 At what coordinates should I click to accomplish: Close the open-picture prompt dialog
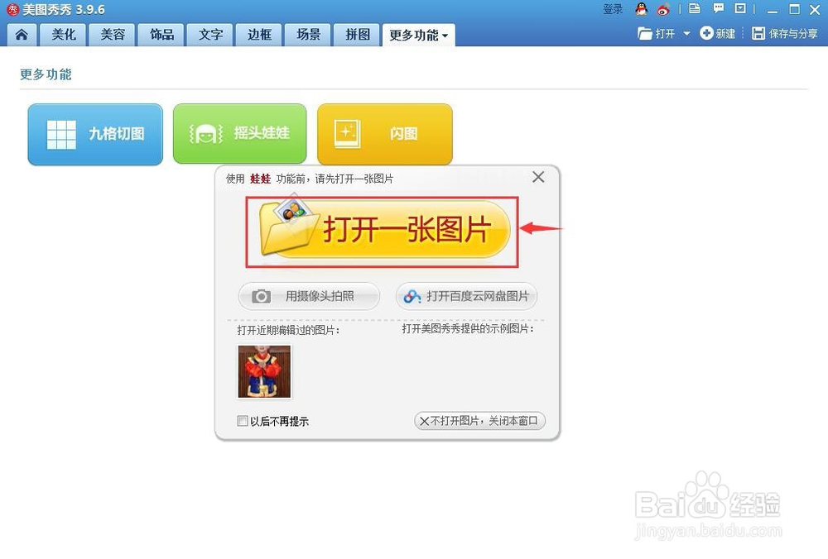click(538, 177)
